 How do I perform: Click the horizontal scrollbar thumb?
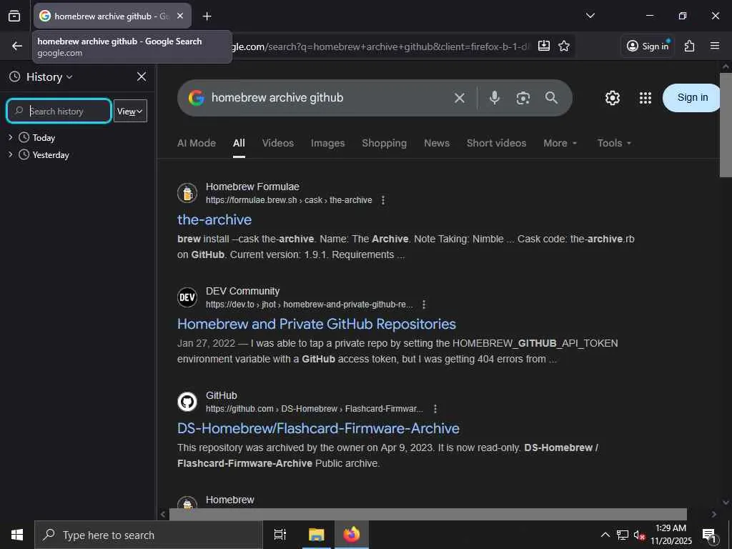click(x=427, y=514)
